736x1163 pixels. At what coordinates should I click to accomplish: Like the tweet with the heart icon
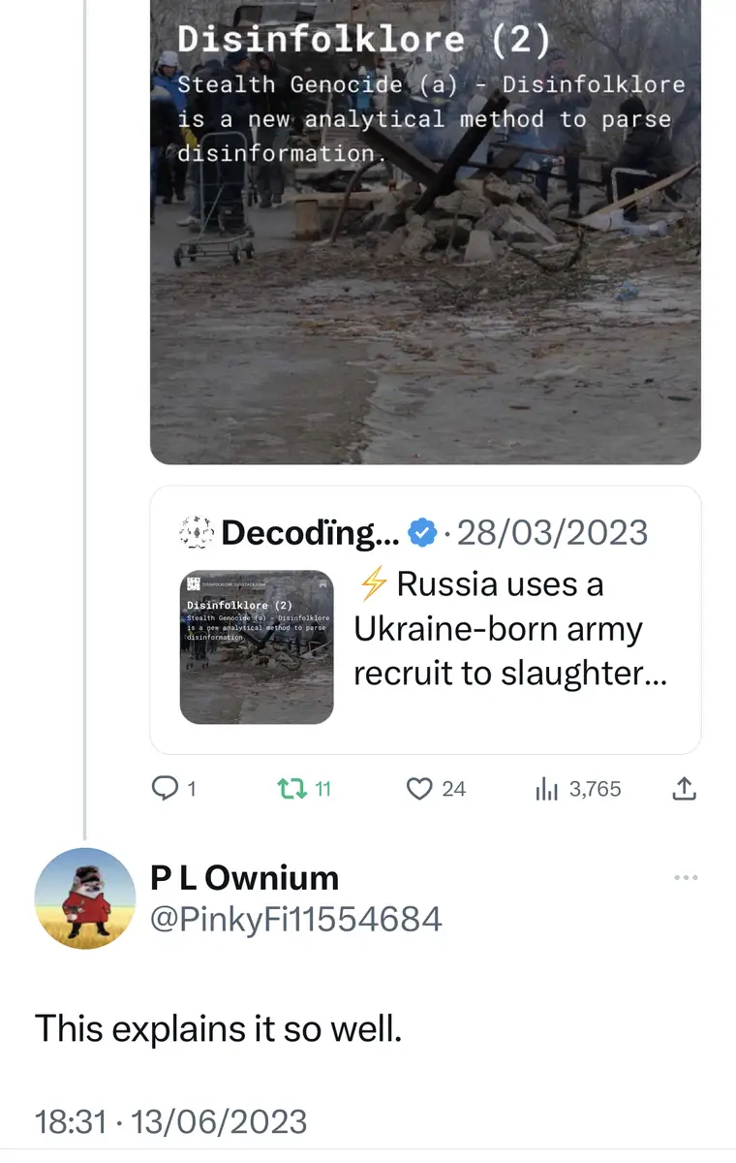point(418,789)
